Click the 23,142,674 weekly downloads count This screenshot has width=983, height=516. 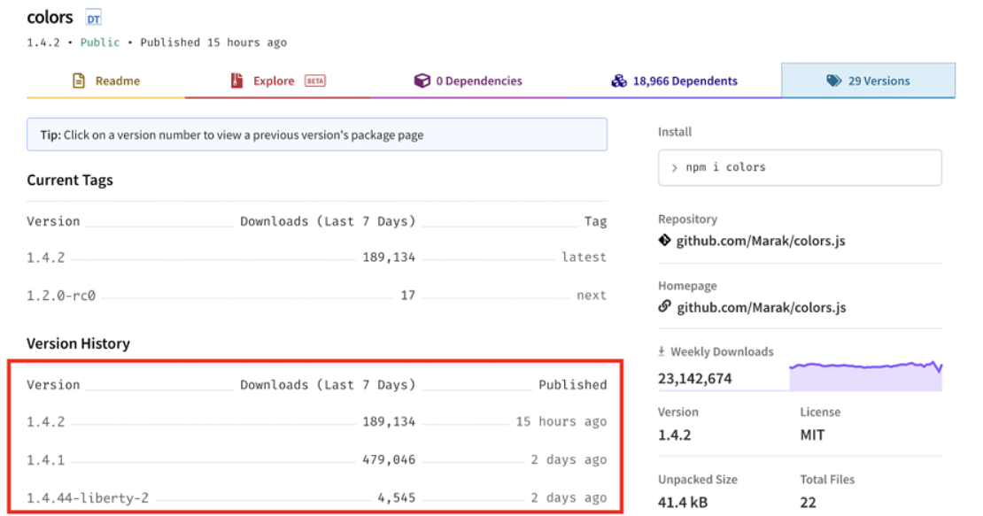click(694, 379)
